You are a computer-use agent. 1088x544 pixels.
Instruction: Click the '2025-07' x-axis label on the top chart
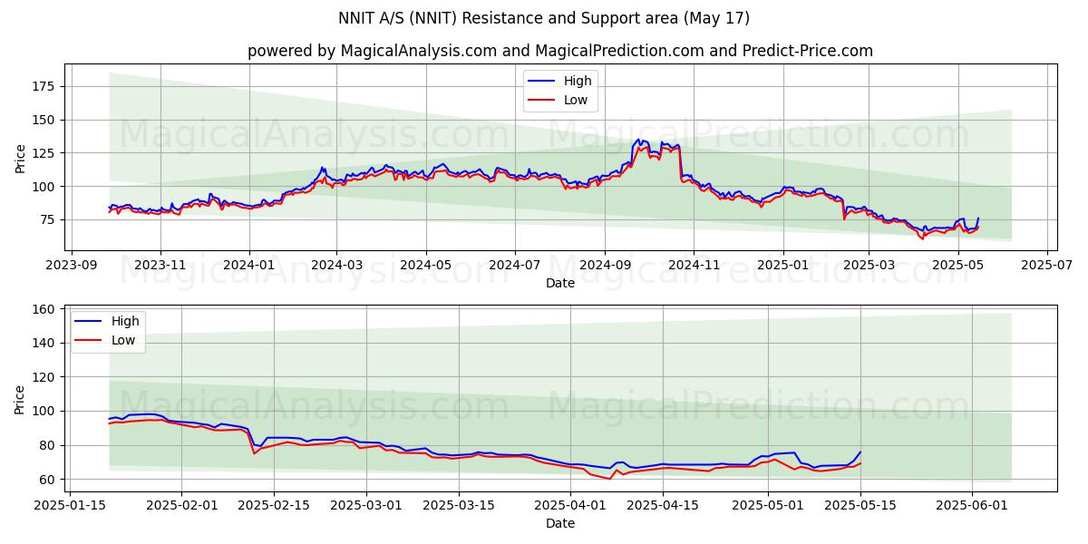1046,266
